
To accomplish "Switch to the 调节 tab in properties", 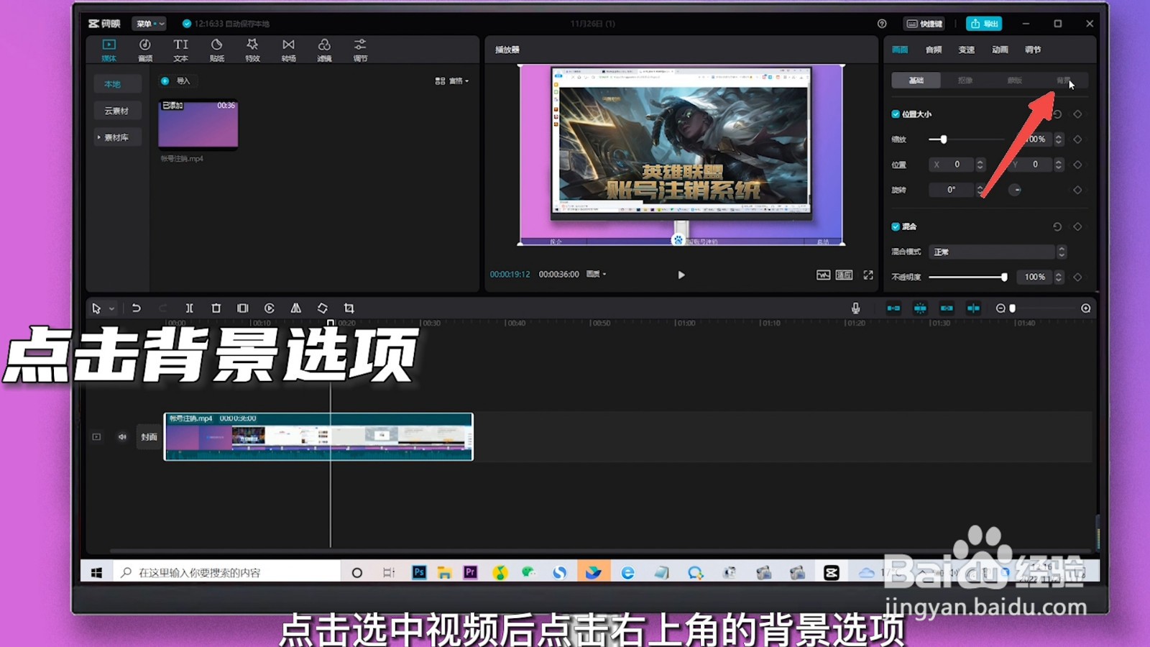I will click(x=1033, y=50).
